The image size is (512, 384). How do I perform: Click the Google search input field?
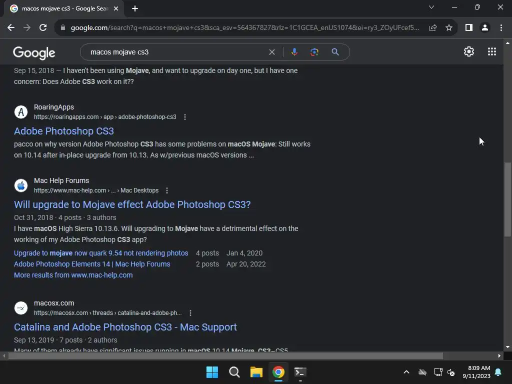click(x=176, y=52)
